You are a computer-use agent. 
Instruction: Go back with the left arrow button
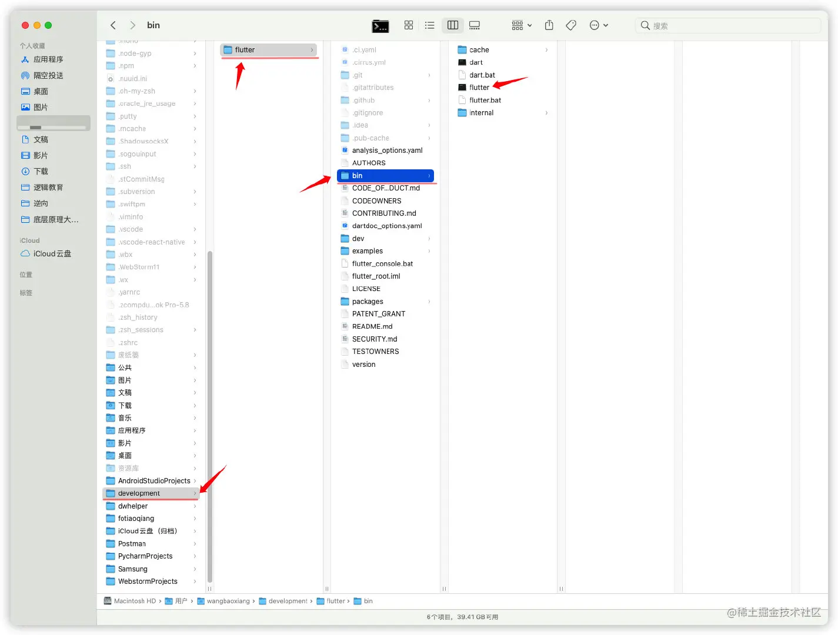113,25
